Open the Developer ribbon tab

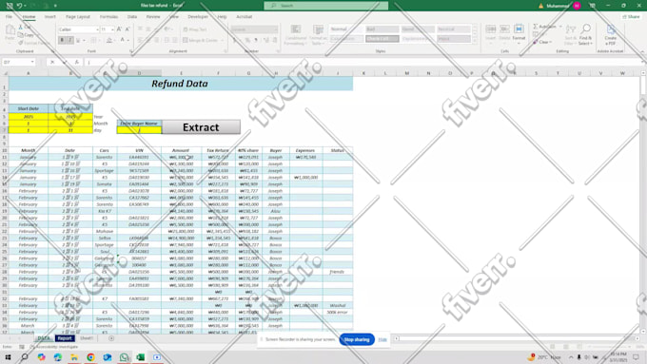[198, 17]
